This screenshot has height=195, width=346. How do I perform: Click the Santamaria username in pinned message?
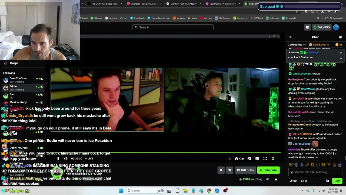[313, 53]
